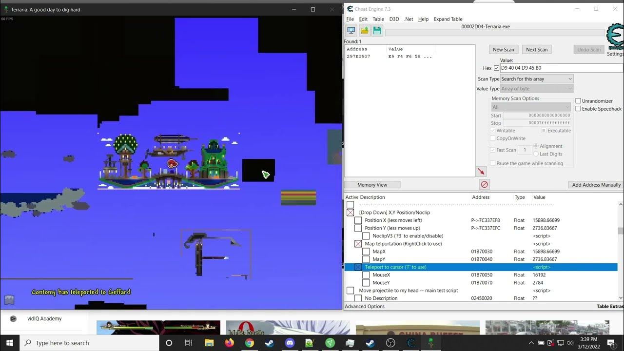The width and height of the screenshot is (624, 351).
Task: Toggle the Hex checkbox
Action: click(497, 68)
